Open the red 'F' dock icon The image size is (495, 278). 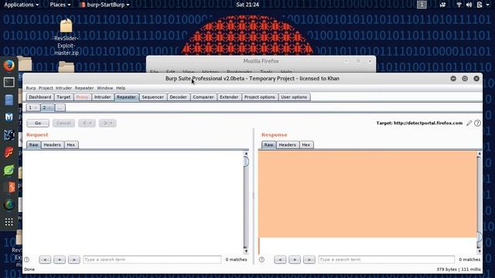[9, 153]
